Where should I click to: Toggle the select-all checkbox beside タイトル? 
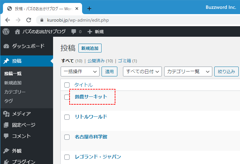click(x=67, y=85)
